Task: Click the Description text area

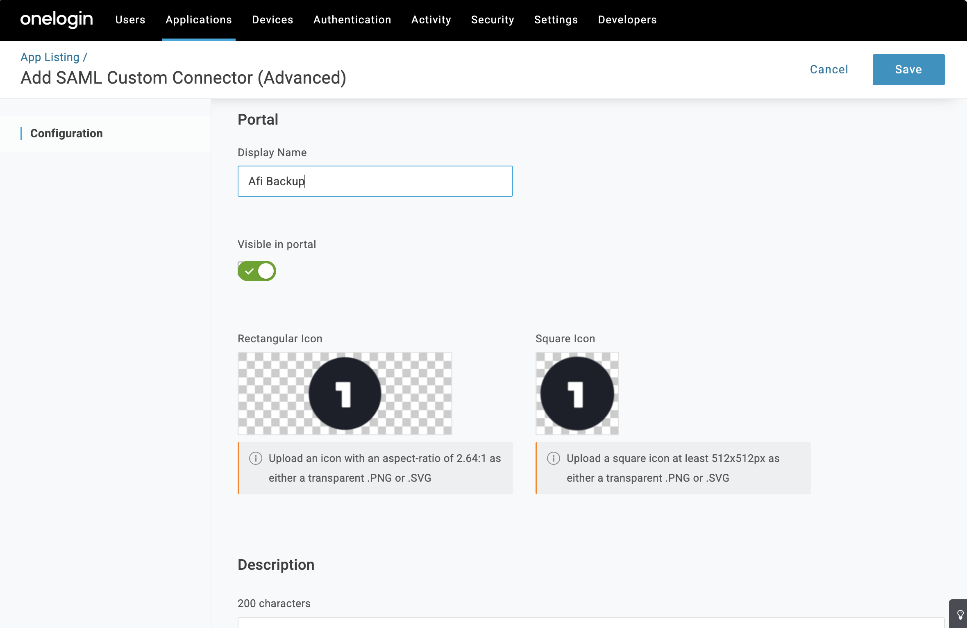Action: pos(591,623)
